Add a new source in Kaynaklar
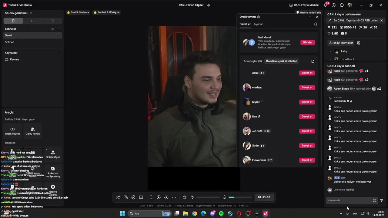Image resolution: width=388 pixels, height=218 pixels. tap(59, 53)
